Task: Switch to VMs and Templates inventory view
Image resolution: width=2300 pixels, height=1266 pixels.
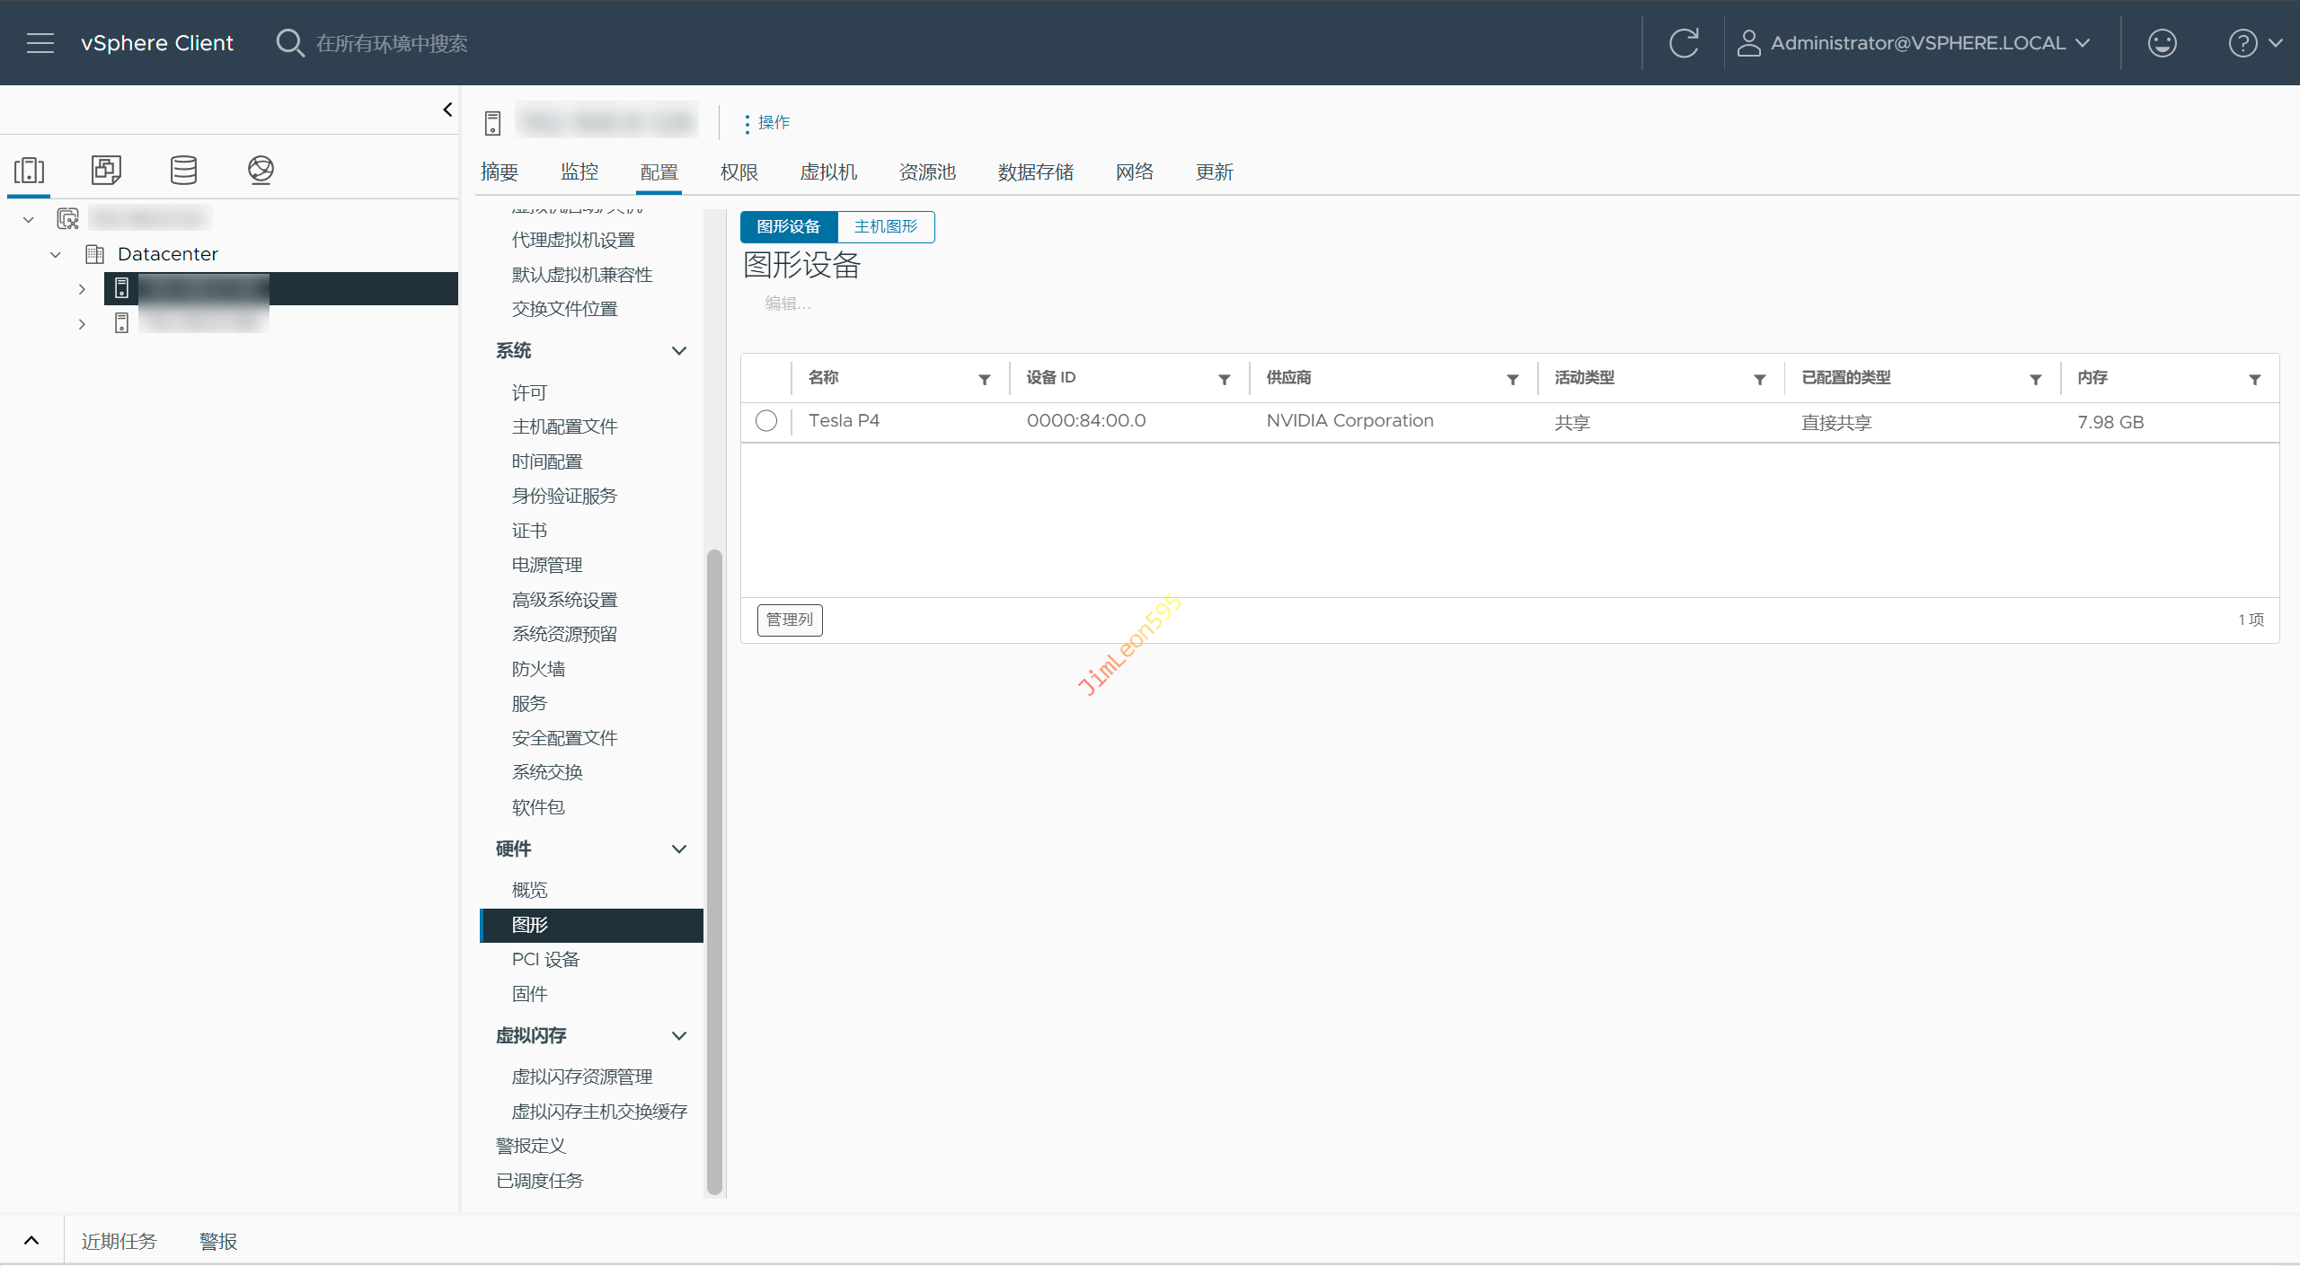Action: click(106, 170)
